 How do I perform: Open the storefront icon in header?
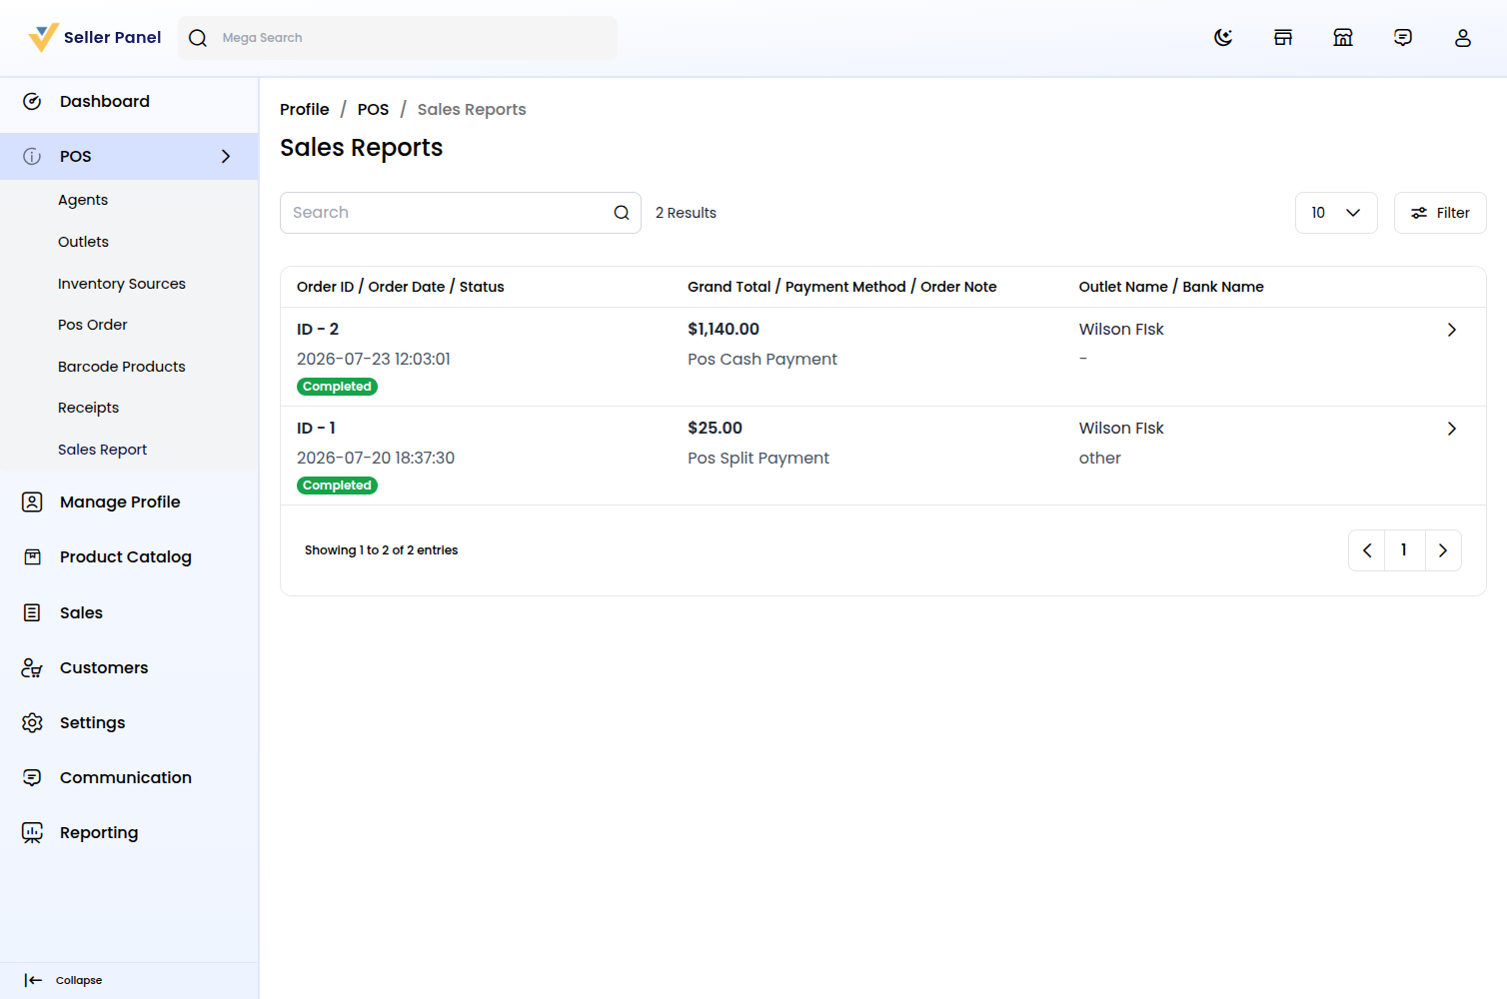click(x=1283, y=38)
